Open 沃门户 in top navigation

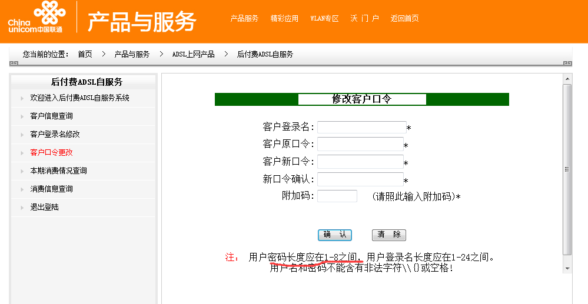[x=364, y=18]
